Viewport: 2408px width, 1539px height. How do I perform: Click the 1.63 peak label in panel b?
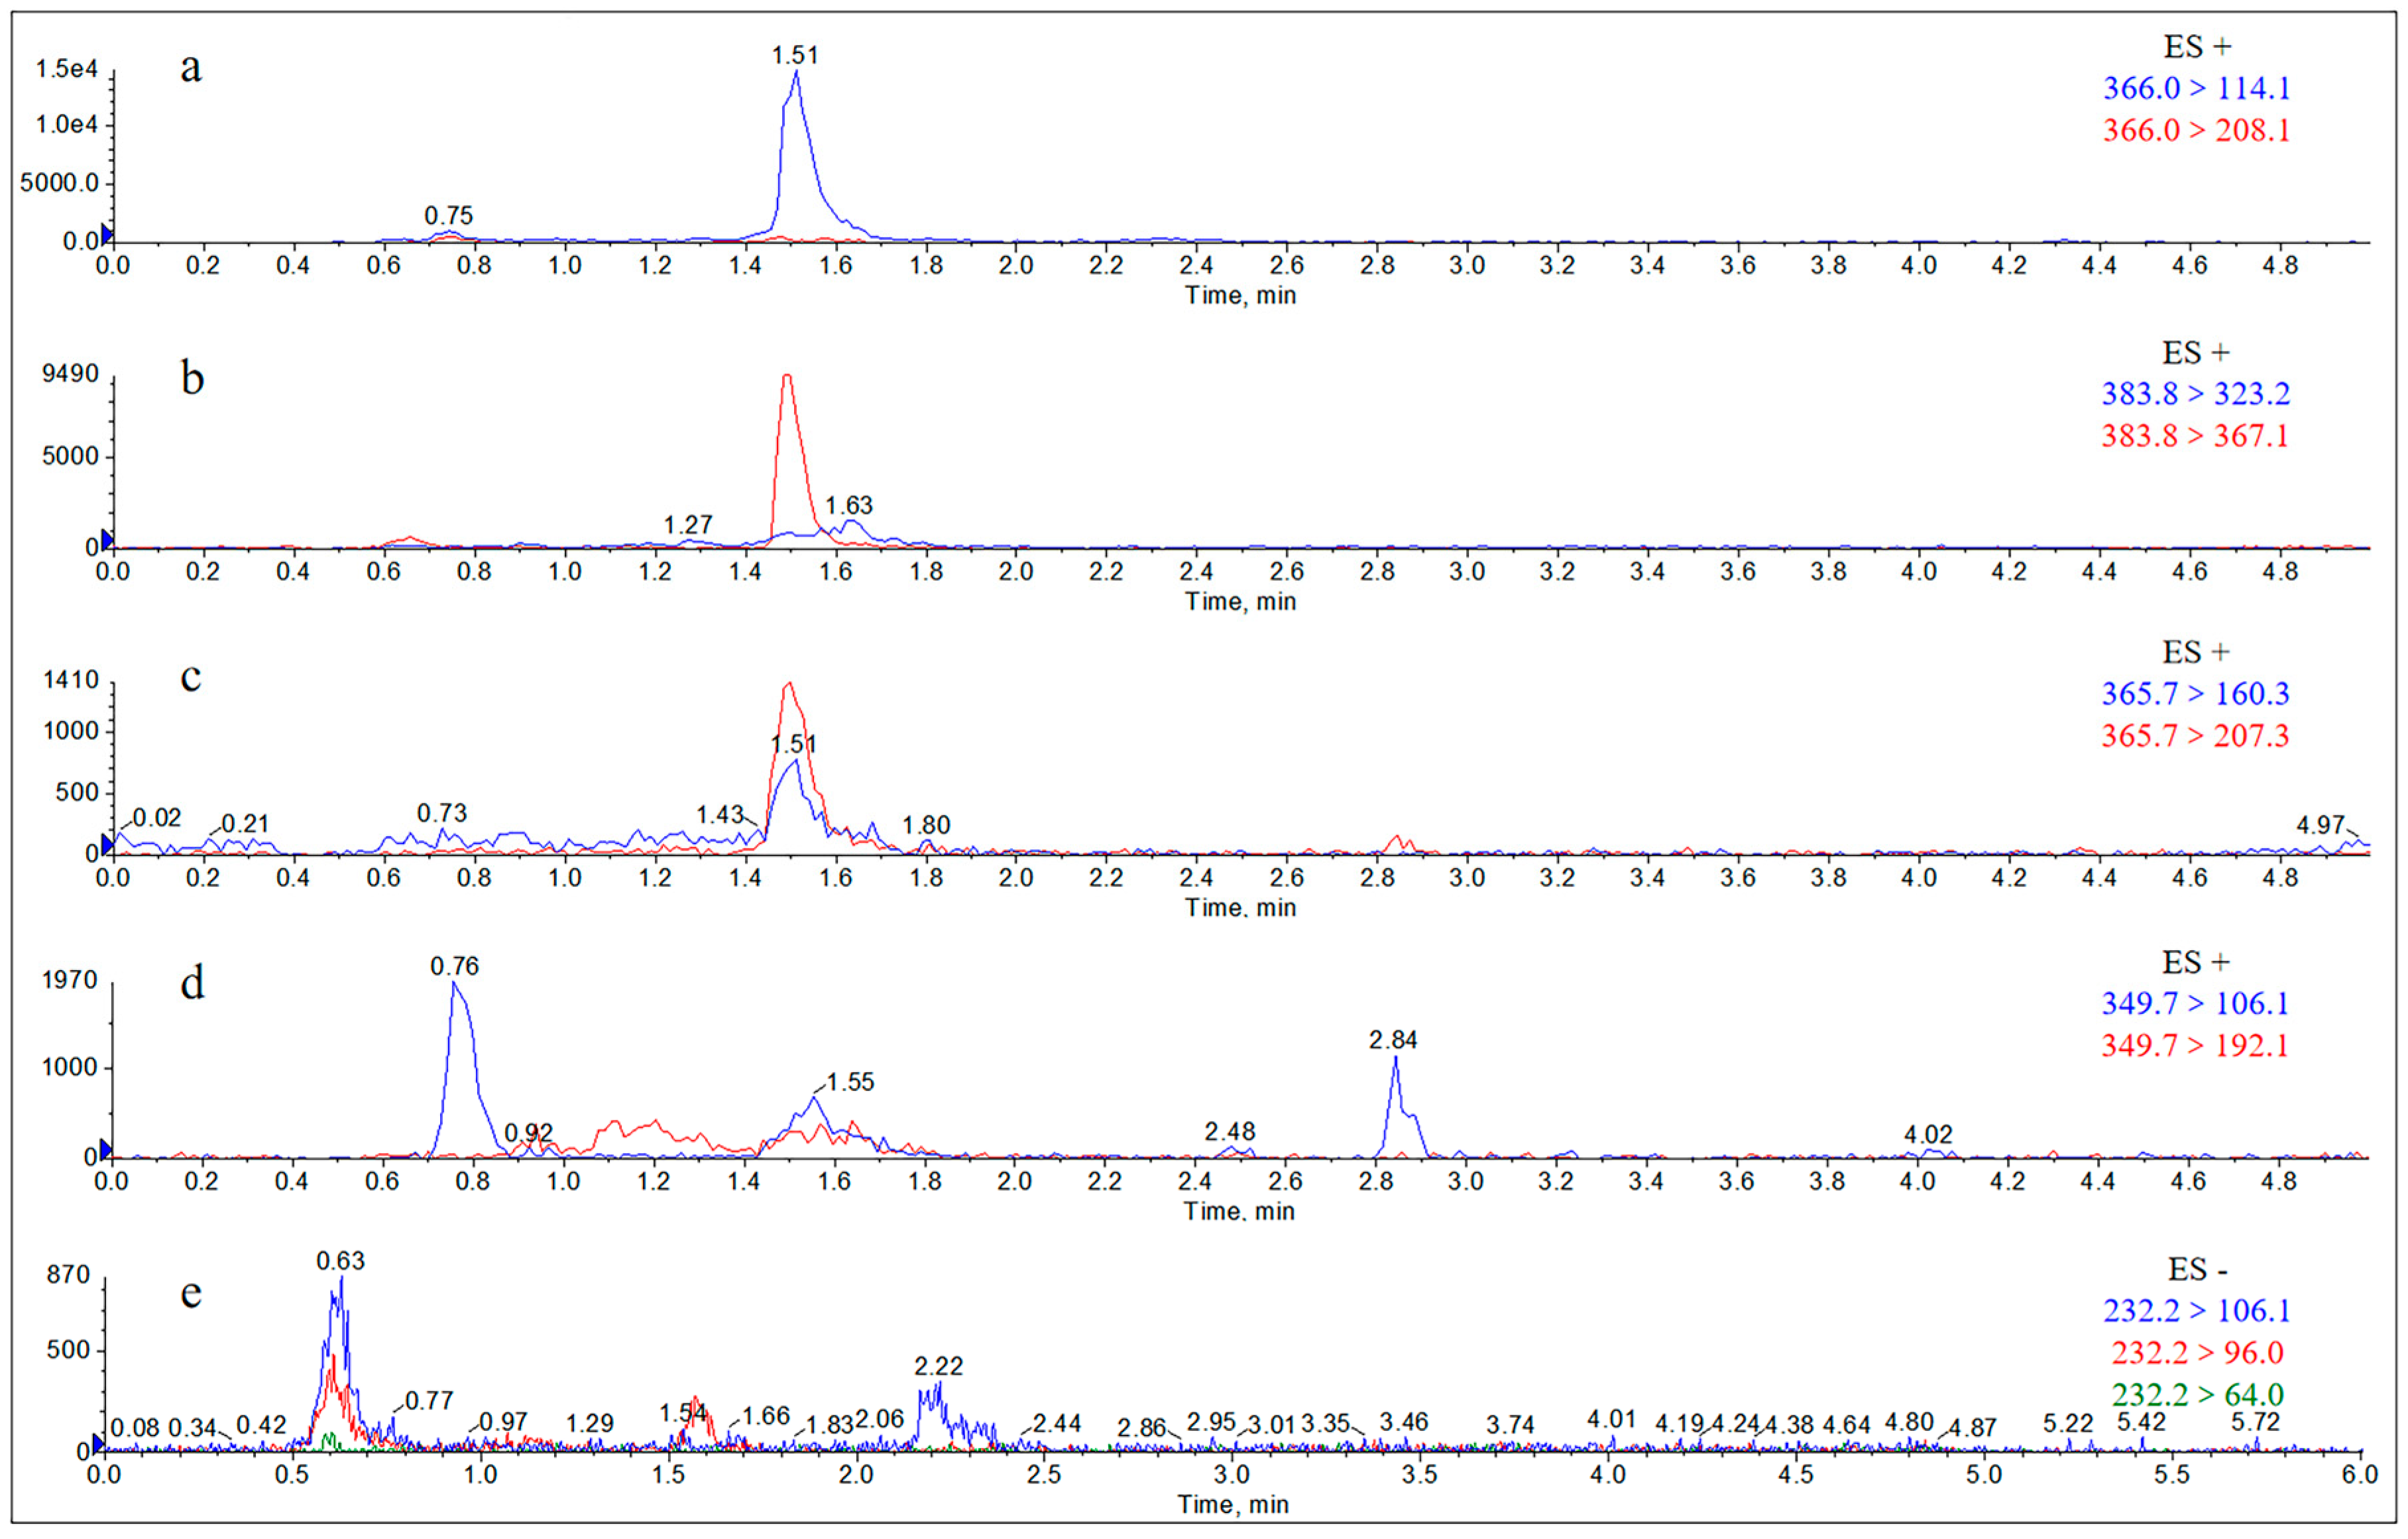click(848, 505)
